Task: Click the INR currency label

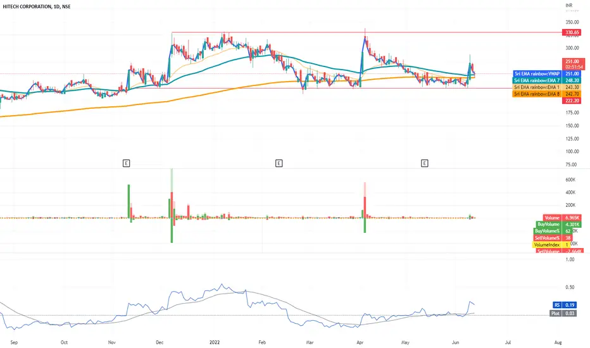Action: click(568, 5)
